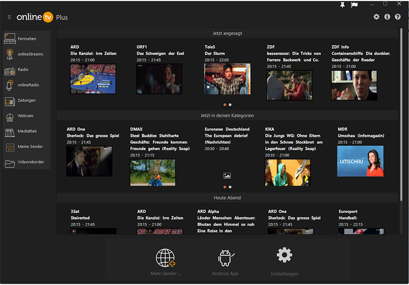Viewport: 409px width, 285px height.
Task: Open ZDF besseresser thumbnail
Action: [x=290, y=85]
